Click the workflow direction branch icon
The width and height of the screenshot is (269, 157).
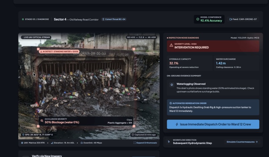click(169, 142)
